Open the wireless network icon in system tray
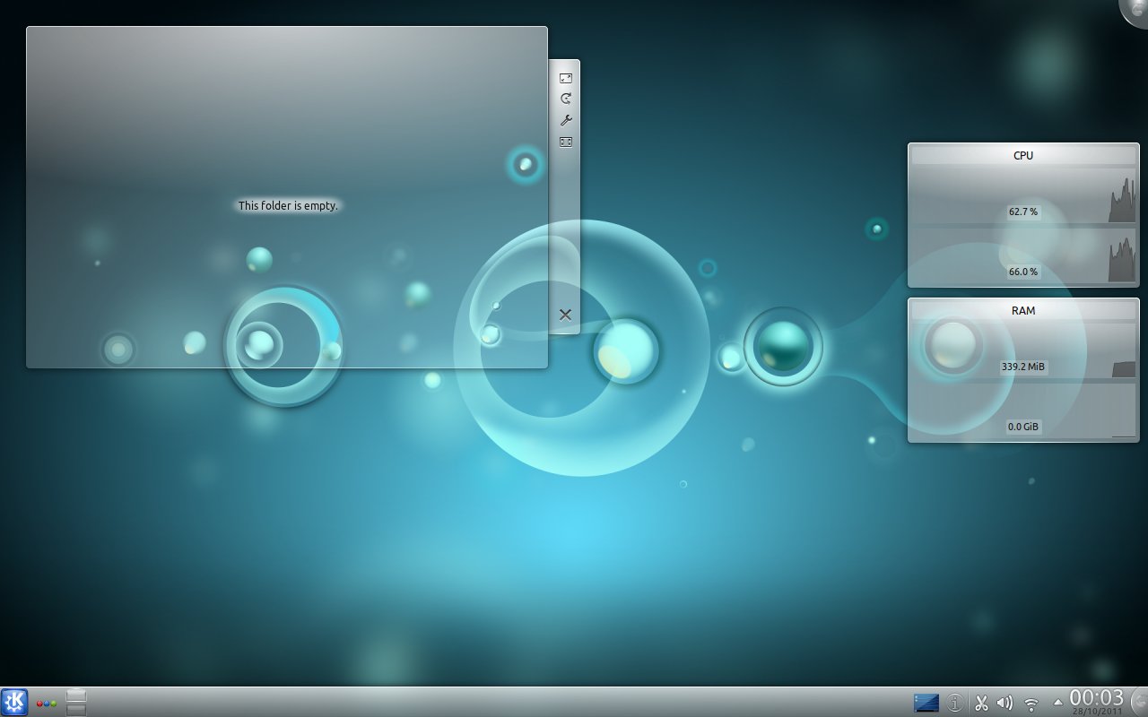 coord(1031,704)
